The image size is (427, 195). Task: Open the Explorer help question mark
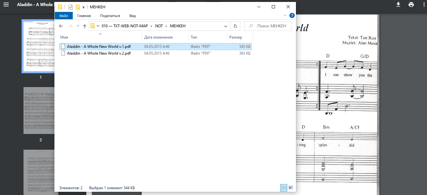pyautogui.click(x=292, y=15)
